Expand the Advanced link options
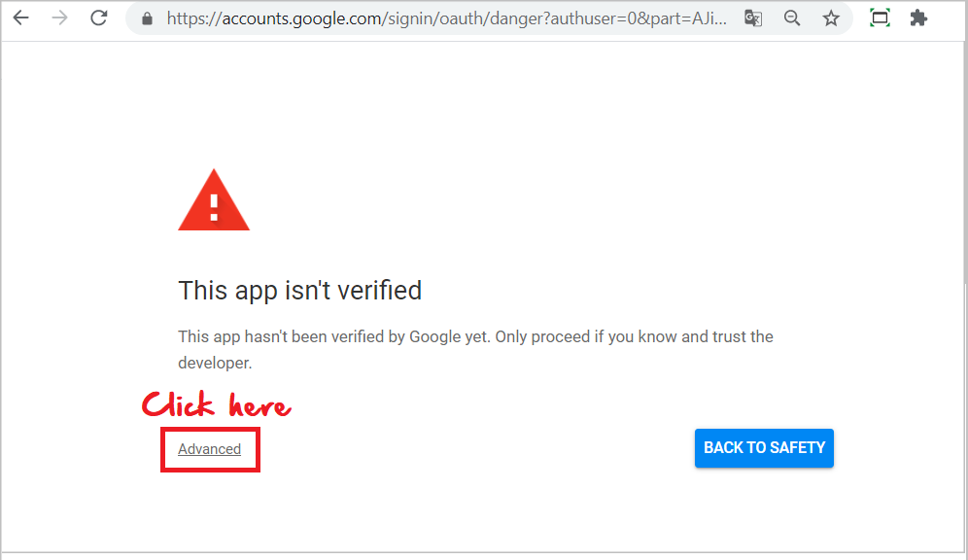The height and width of the screenshot is (560, 968). [x=209, y=449]
